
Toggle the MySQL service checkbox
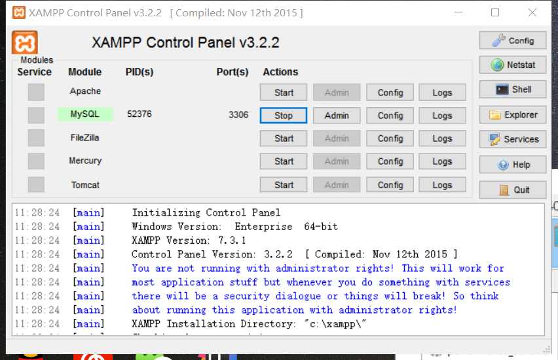[x=36, y=116]
